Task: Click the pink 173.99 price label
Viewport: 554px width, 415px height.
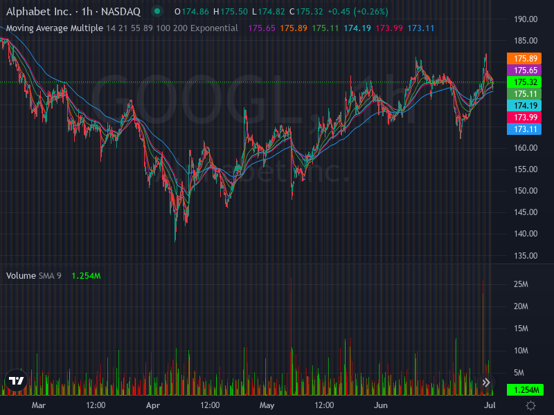Action: 524,117
